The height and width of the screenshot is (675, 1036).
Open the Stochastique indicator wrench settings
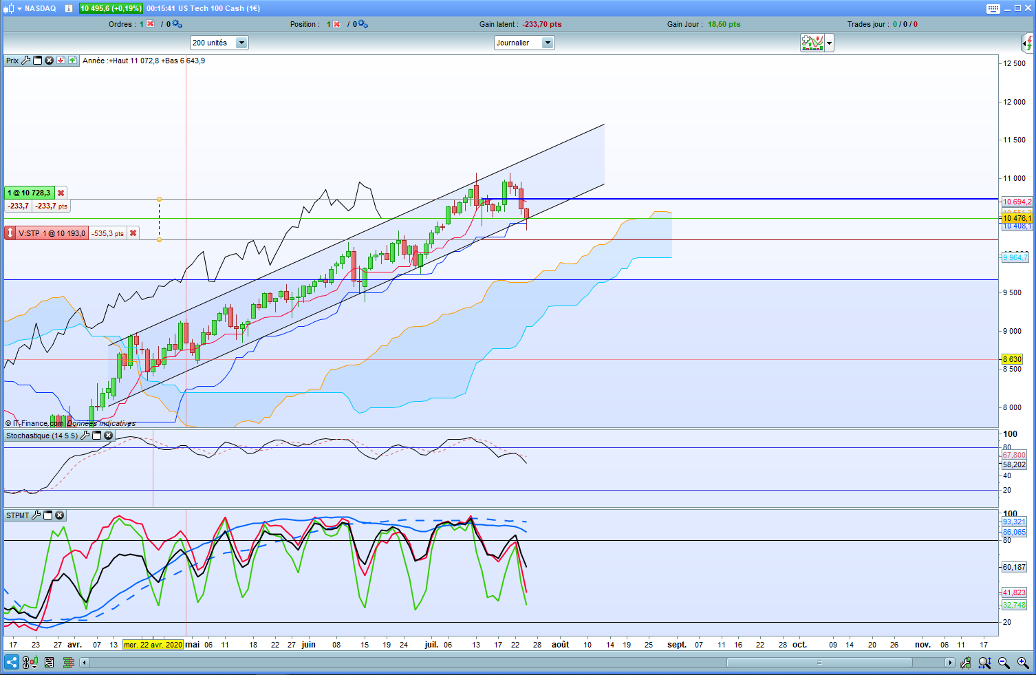click(x=85, y=436)
